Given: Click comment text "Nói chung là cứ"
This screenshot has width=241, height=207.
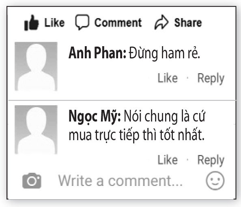Looking at the screenshot, I should click(x=164, y=116).
